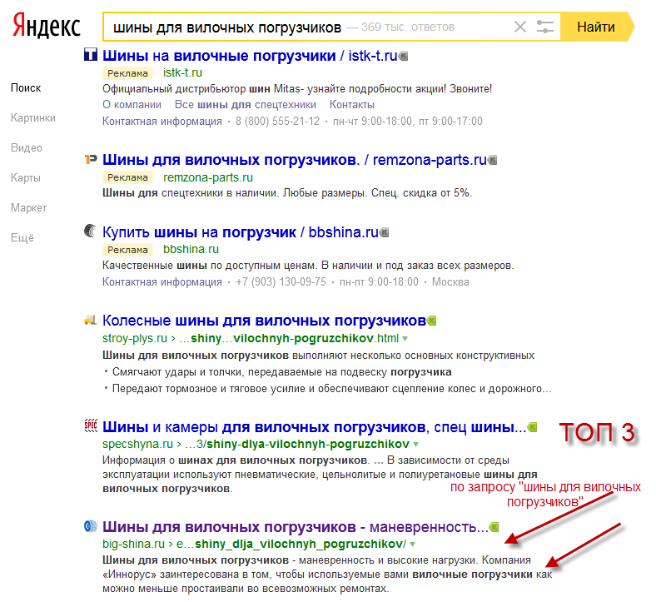The height and width of the screenshot is (602, 656).
Task: Expand dropdown arrow next to specshyna.ru URL
Action: pyautogui.click(x=415, y=445)
